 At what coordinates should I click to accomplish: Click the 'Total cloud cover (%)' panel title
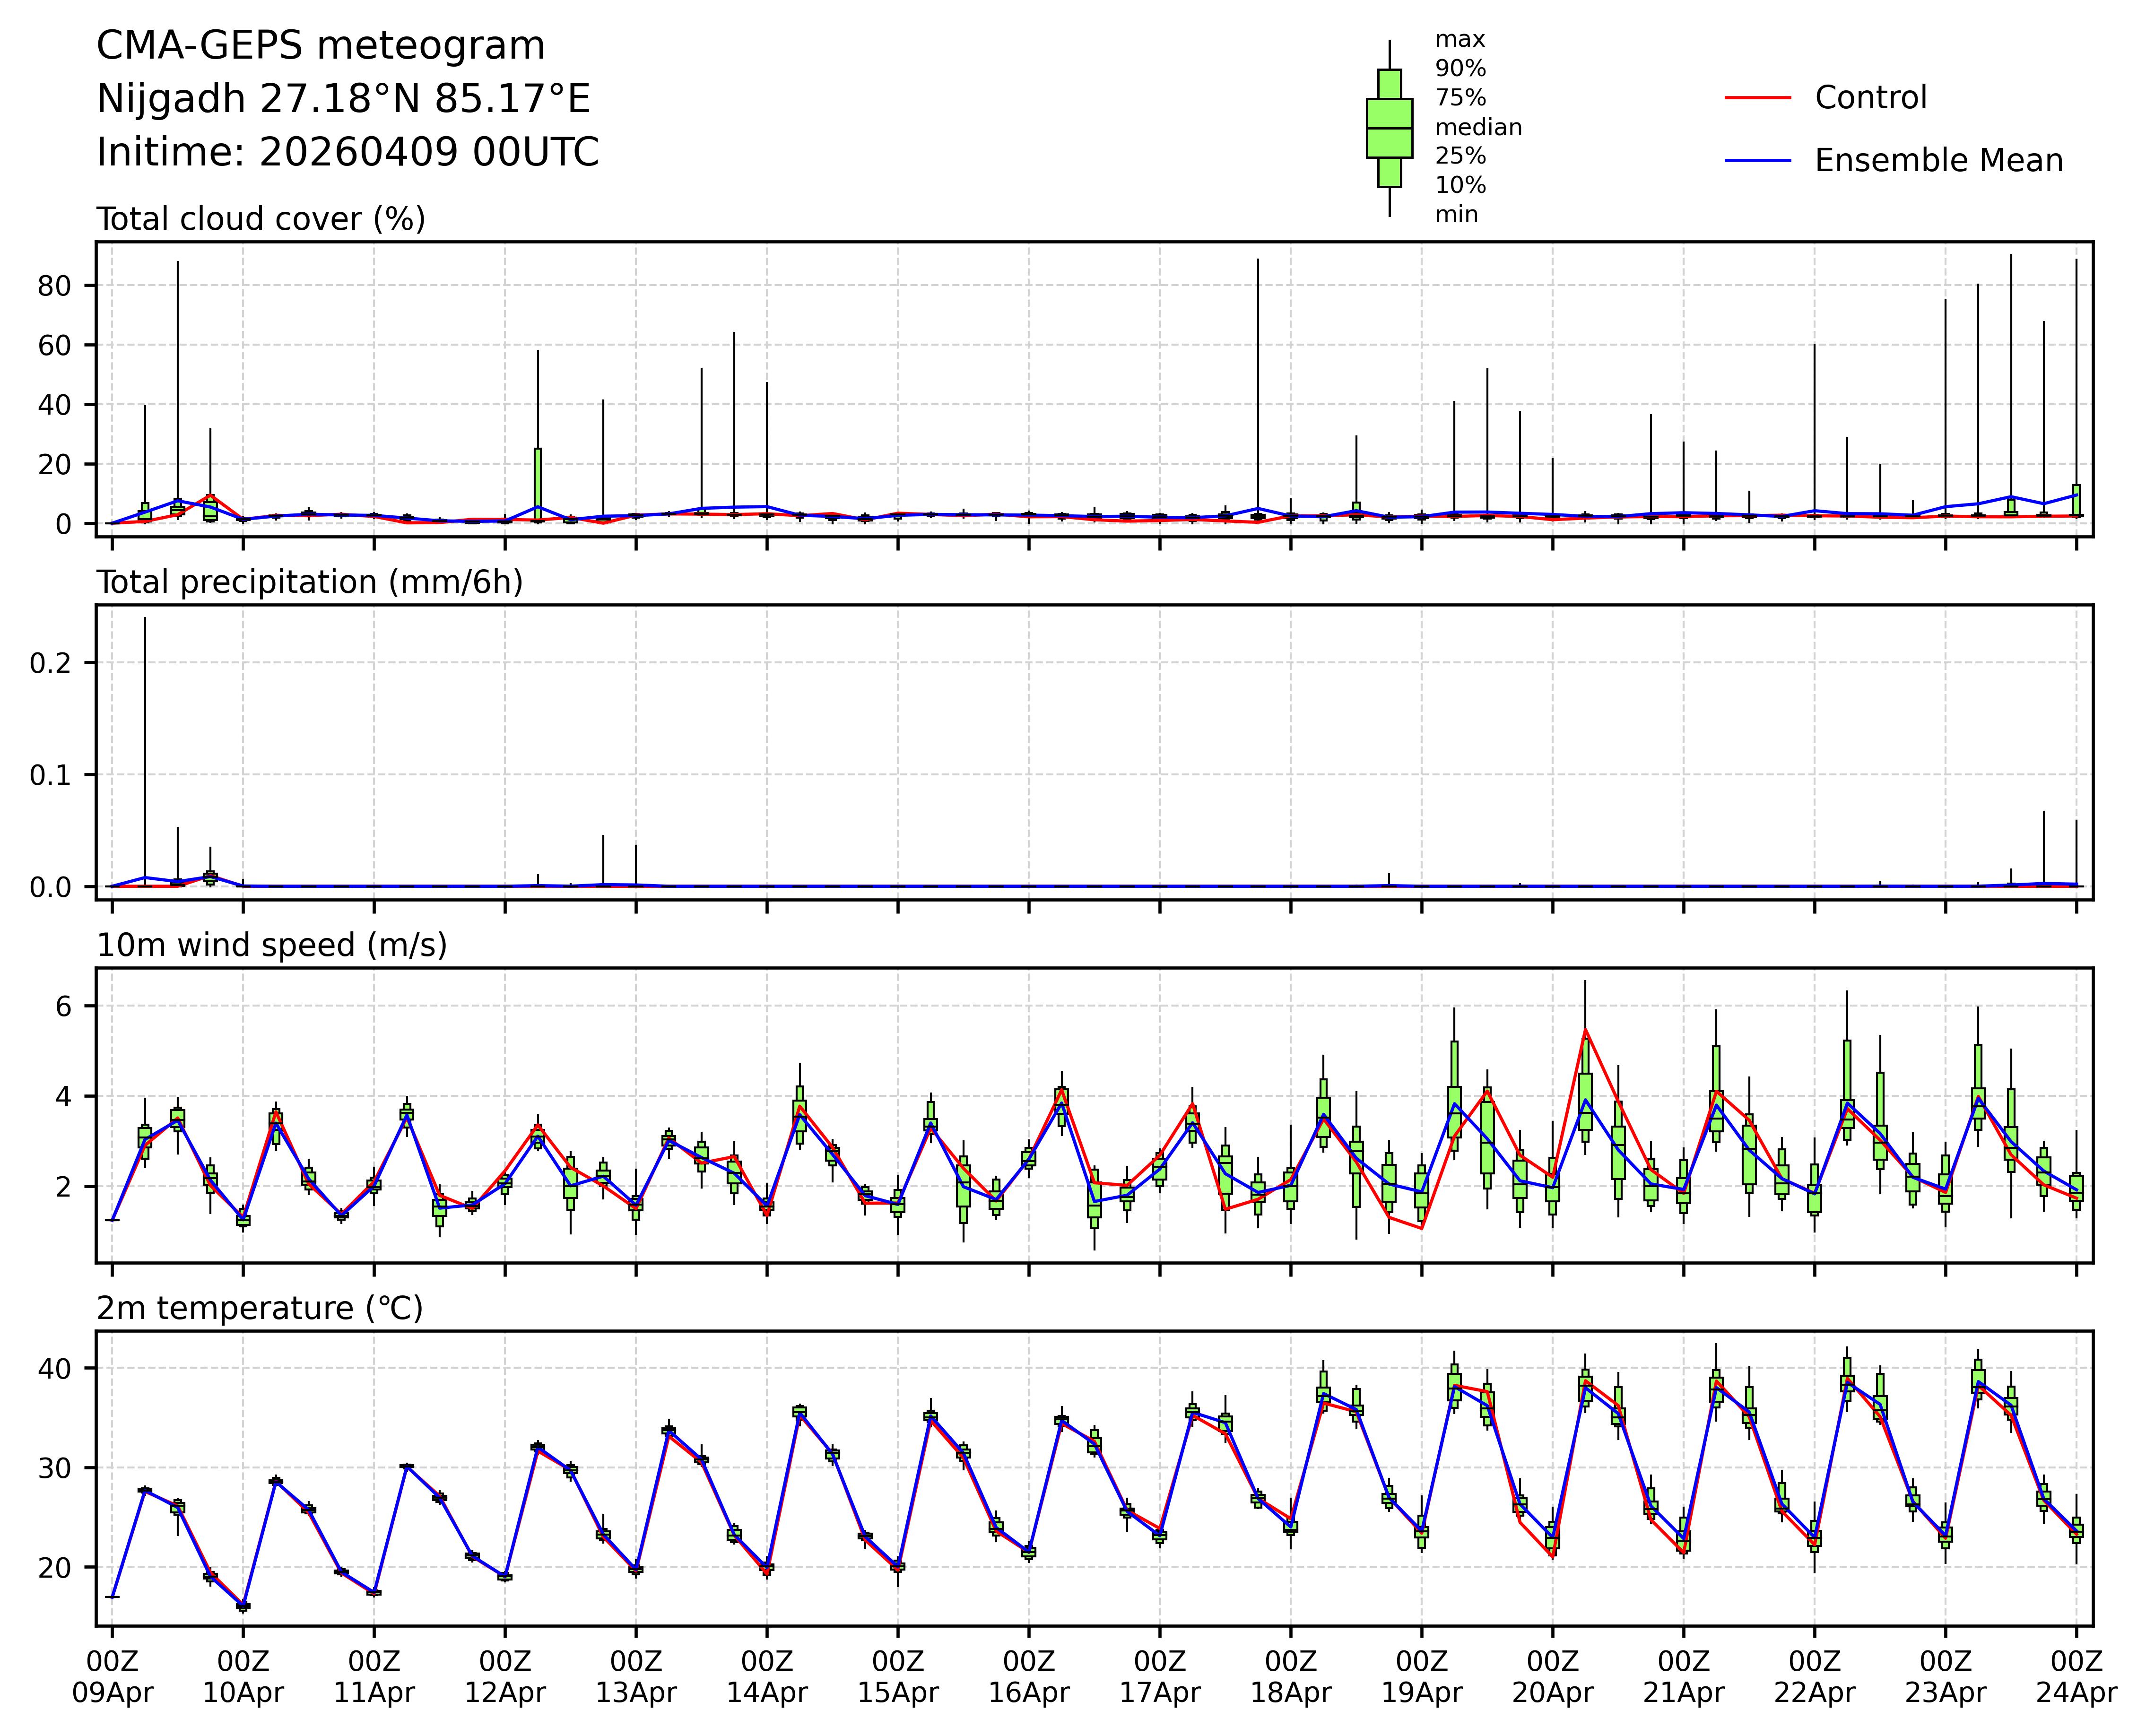coord(261,219)
